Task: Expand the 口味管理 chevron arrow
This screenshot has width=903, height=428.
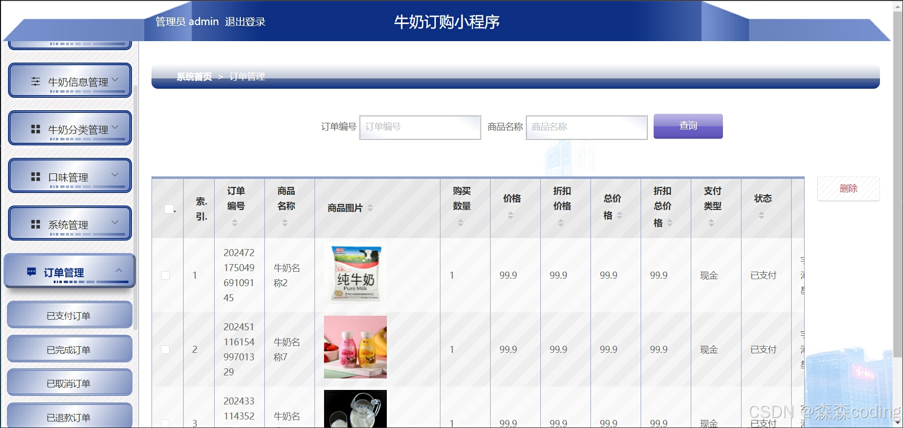Action: (x=115, y=175)
